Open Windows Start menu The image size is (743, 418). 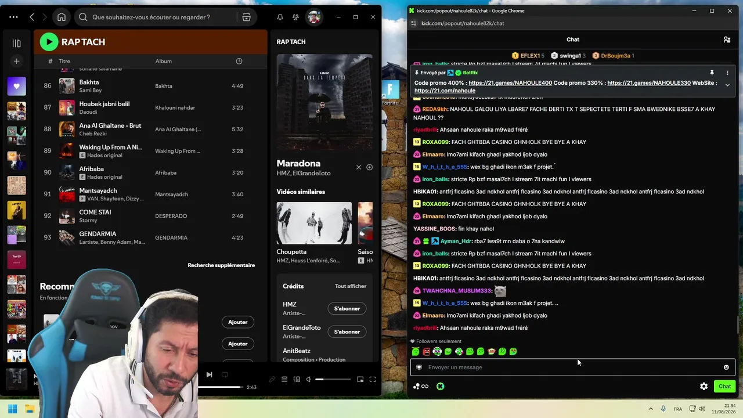pos(12,409)
